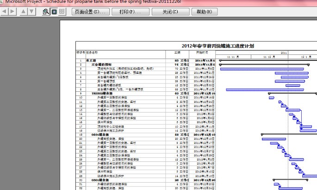Click the 总工期 task in row 1
Viewport: 317px width, 190px height.
91,60
